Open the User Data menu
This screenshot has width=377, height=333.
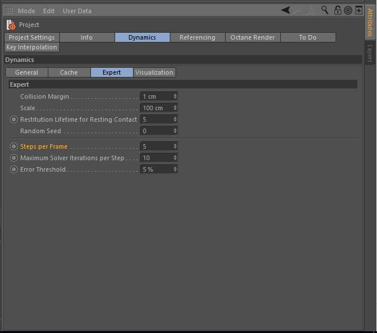pos(77,11)
